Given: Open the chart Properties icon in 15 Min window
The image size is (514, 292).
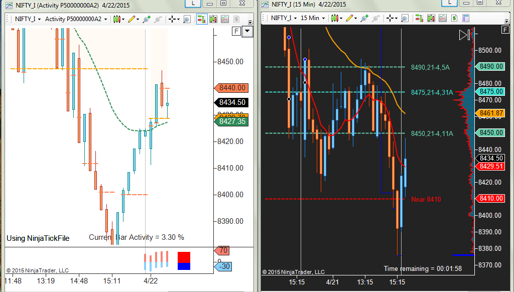Looking at the screenshot, I should coord(466,18).
